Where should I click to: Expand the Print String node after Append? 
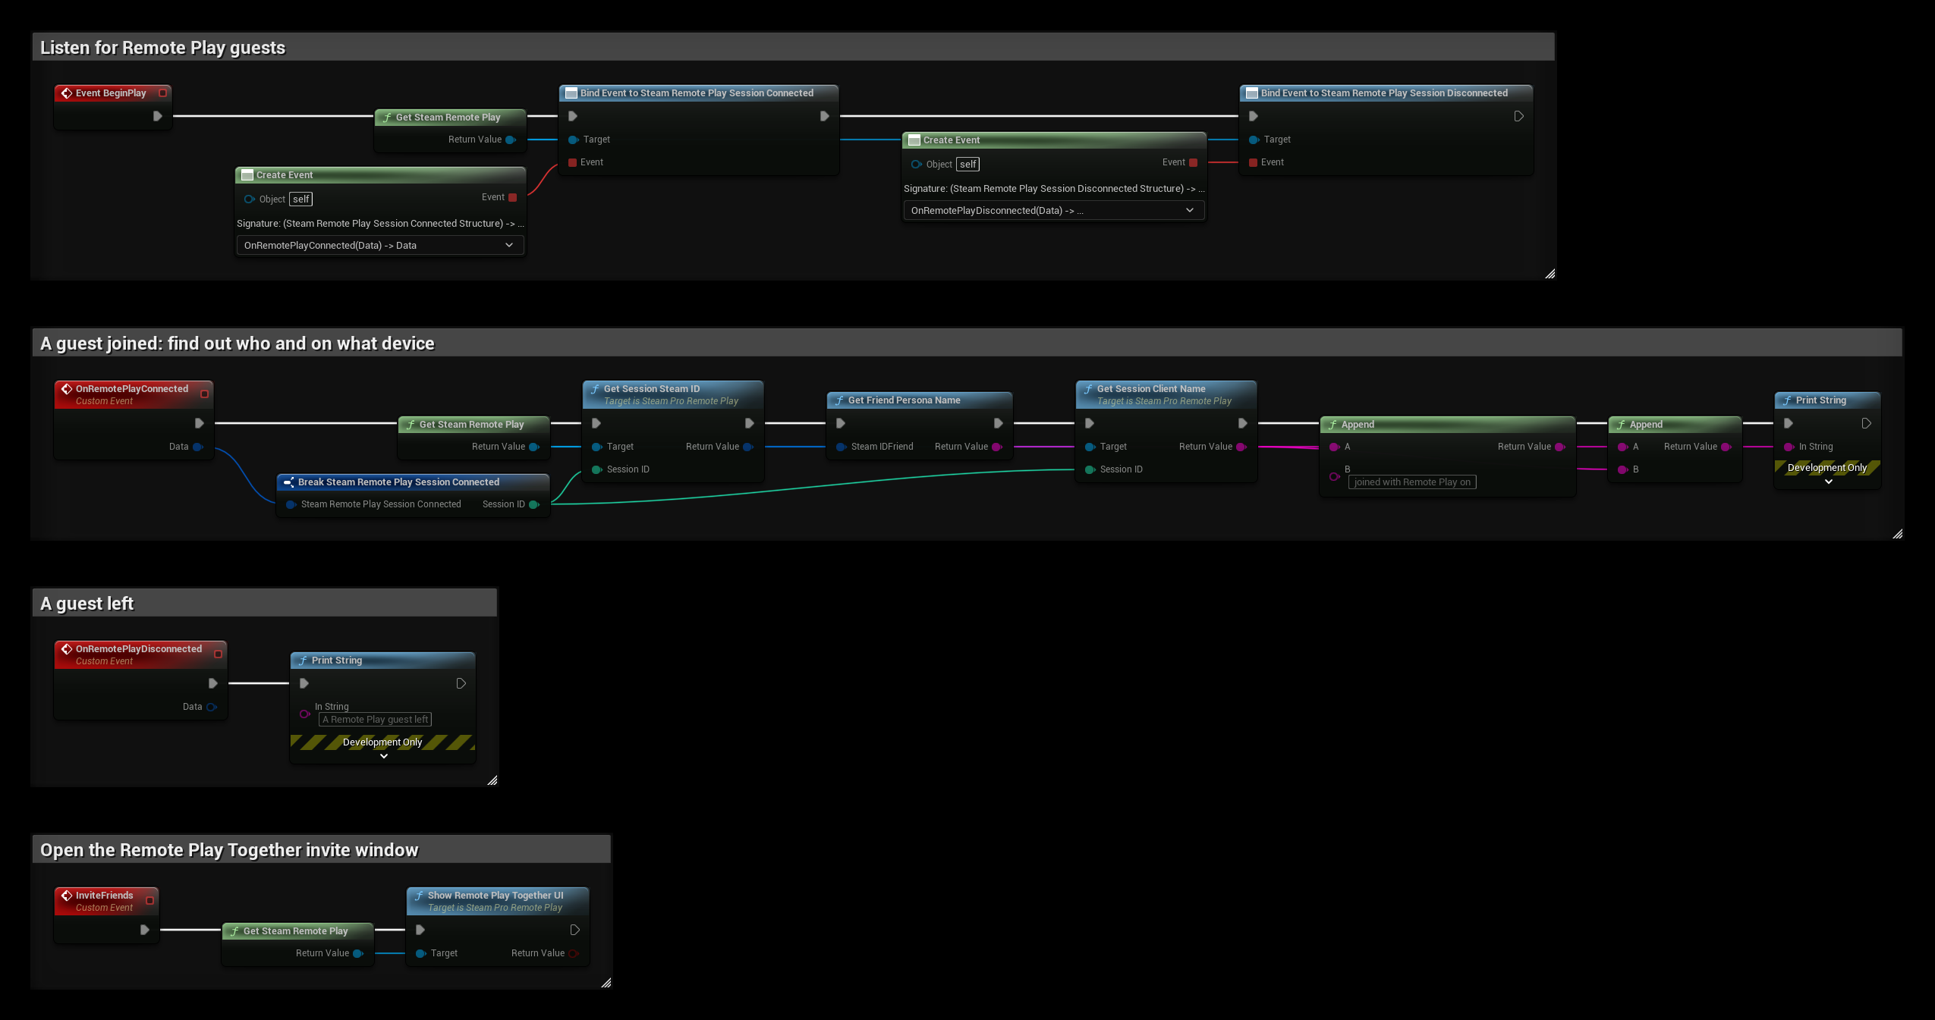tap(1829, 482)
